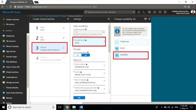
Task: Clear the search box with the X
Action: click(134, 12)
